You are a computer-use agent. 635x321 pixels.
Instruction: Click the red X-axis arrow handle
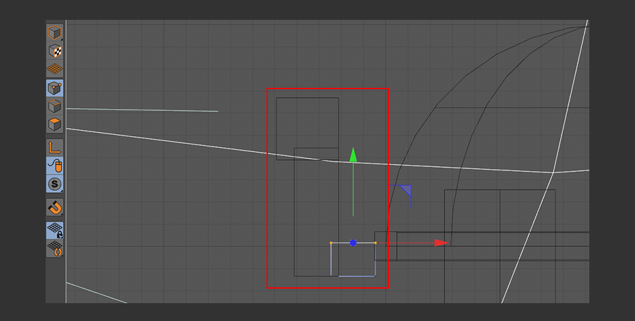click(442, 243)
